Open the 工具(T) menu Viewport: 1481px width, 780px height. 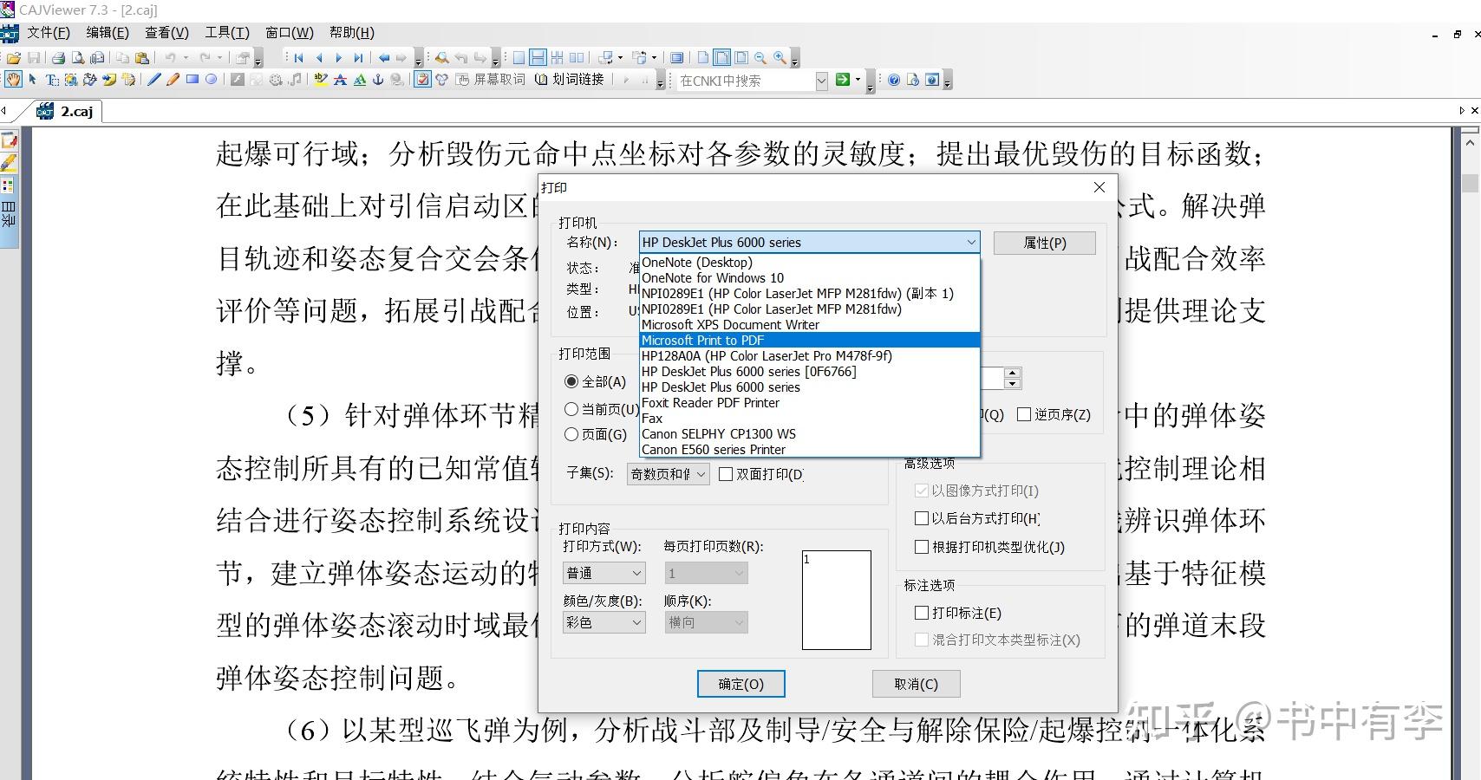pos(226,33)
